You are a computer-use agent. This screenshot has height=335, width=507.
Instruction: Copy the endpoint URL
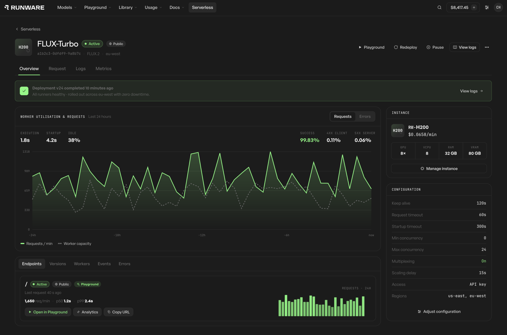118,312
